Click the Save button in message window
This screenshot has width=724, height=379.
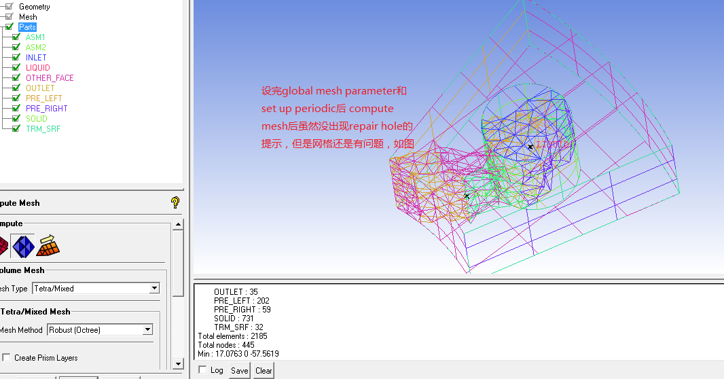click(239, 371)
